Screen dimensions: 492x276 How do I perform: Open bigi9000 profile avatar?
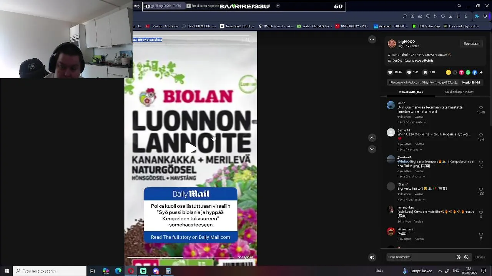[392, 44]
